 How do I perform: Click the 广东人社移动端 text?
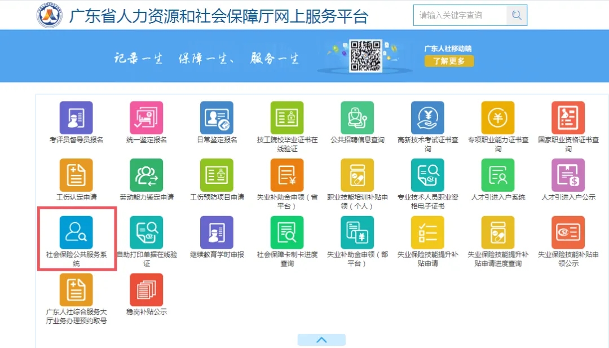448,49
